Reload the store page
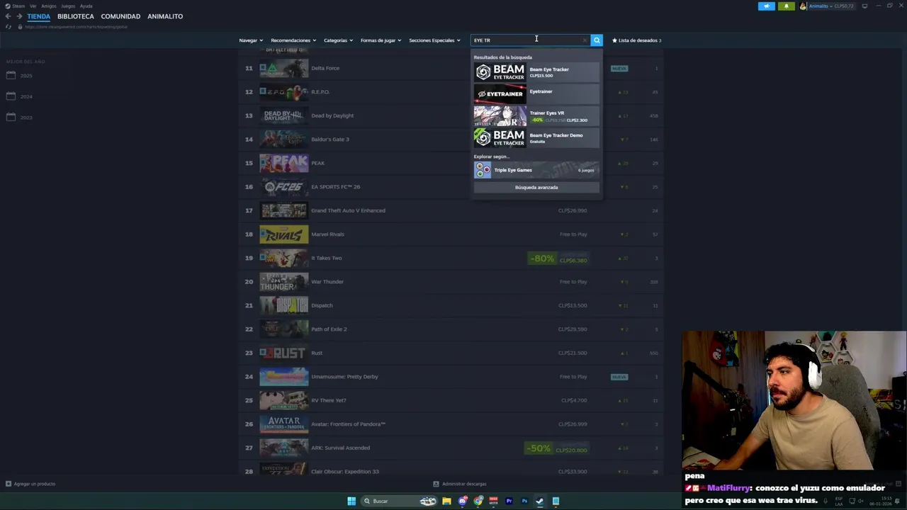Image resolution: width=907 pixels, height=510 pixels. pos(8,27)
